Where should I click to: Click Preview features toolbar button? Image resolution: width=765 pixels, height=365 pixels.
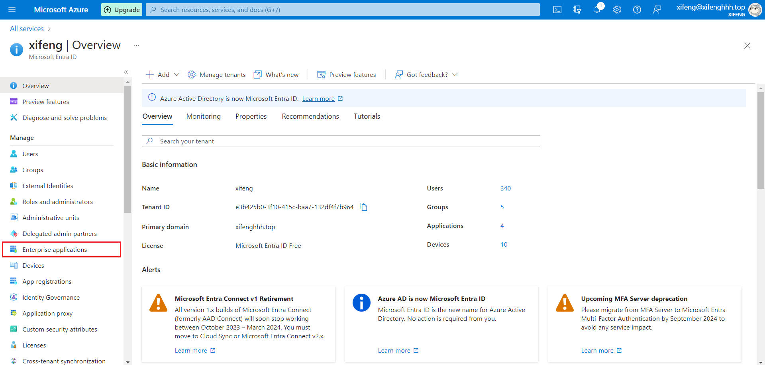[347, 75]
